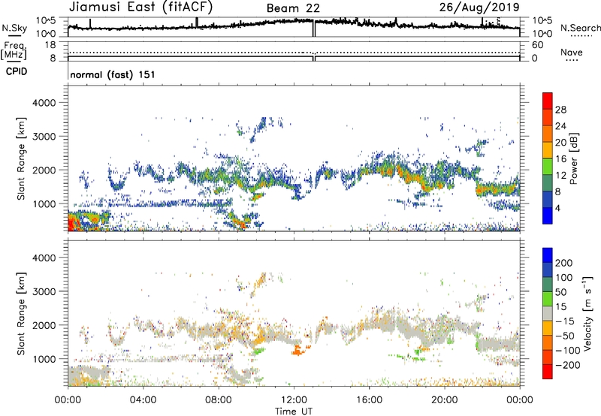Click the 'N.Sky' legend label
601x416 pixels.
[x=14, y=28]
